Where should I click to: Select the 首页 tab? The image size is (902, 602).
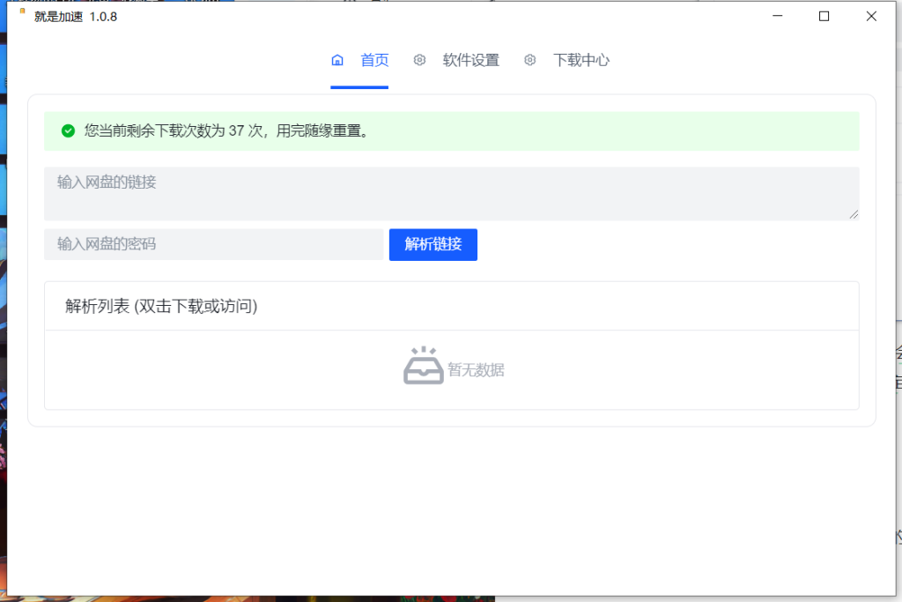[374, 60]
